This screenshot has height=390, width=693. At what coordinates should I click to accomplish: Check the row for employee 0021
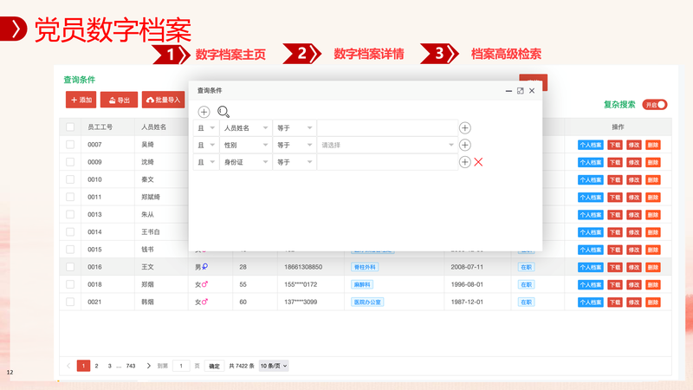(x=70, y=302)
